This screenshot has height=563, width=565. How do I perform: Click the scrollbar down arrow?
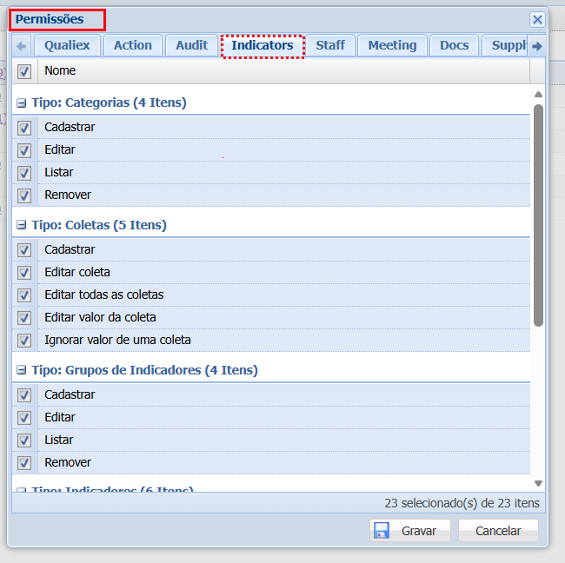[538, 483]
